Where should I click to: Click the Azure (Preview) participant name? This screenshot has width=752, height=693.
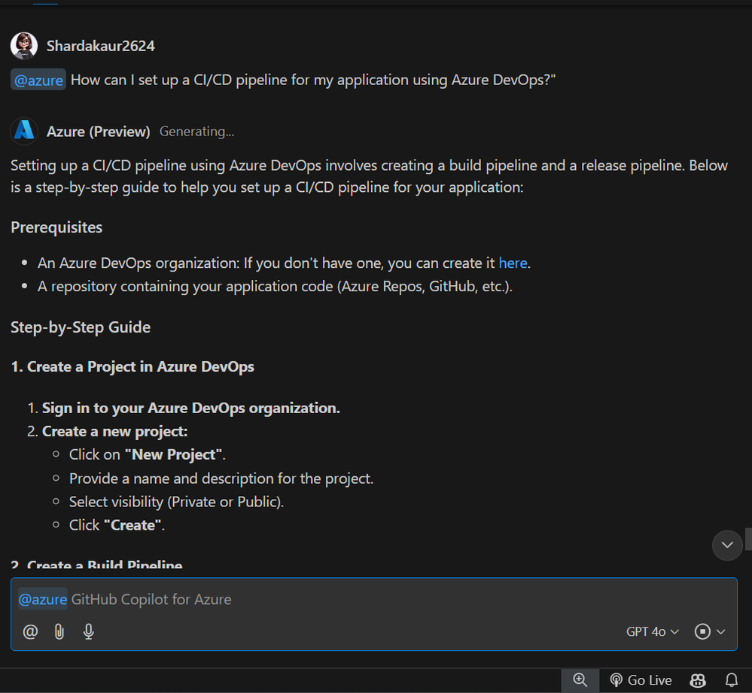pos(99,132)
